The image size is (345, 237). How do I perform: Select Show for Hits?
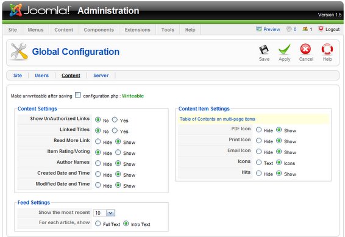(x=279, y=173)
